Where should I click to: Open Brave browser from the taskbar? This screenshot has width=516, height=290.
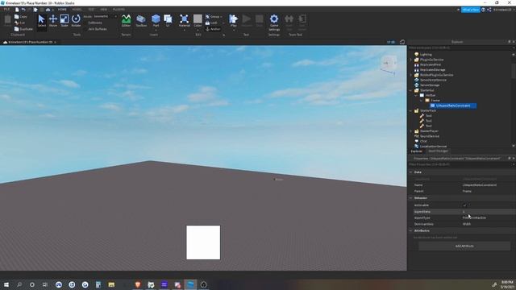tap(138, 284)
